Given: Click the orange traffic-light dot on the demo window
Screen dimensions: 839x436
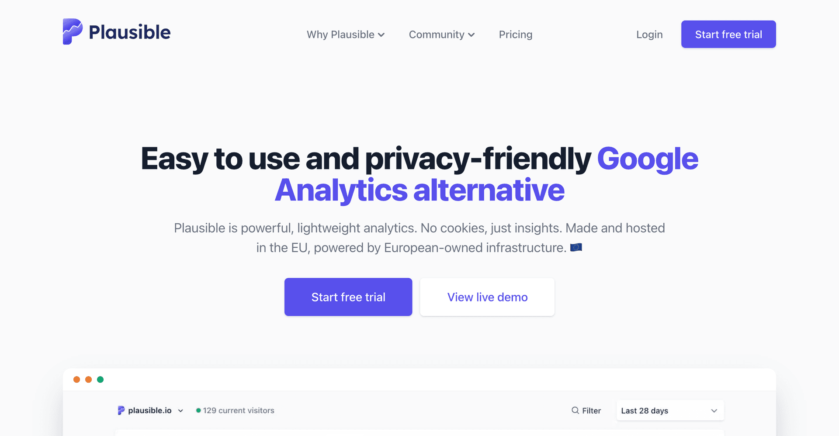Looking at the screenshot, I should [x=89, y=380].
